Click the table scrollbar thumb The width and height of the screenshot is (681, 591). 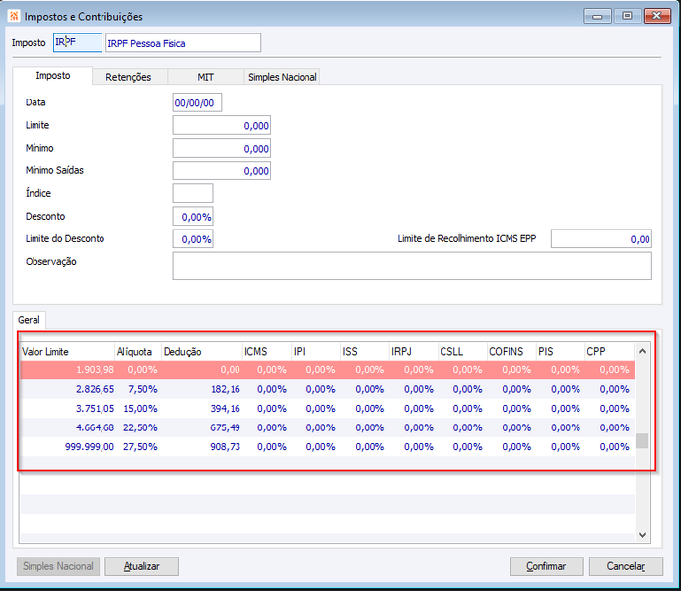click(643, 441)
